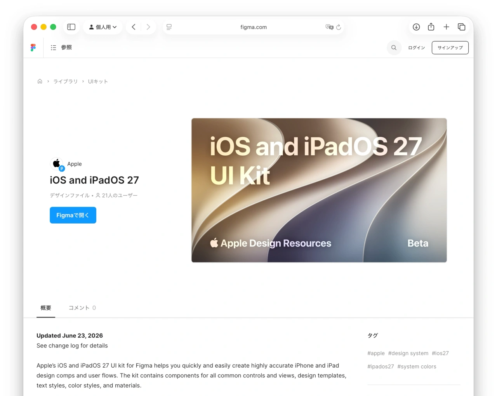Click the See change log for details line
Viewport: 497px width, 396px height.
tap(72, 346)
